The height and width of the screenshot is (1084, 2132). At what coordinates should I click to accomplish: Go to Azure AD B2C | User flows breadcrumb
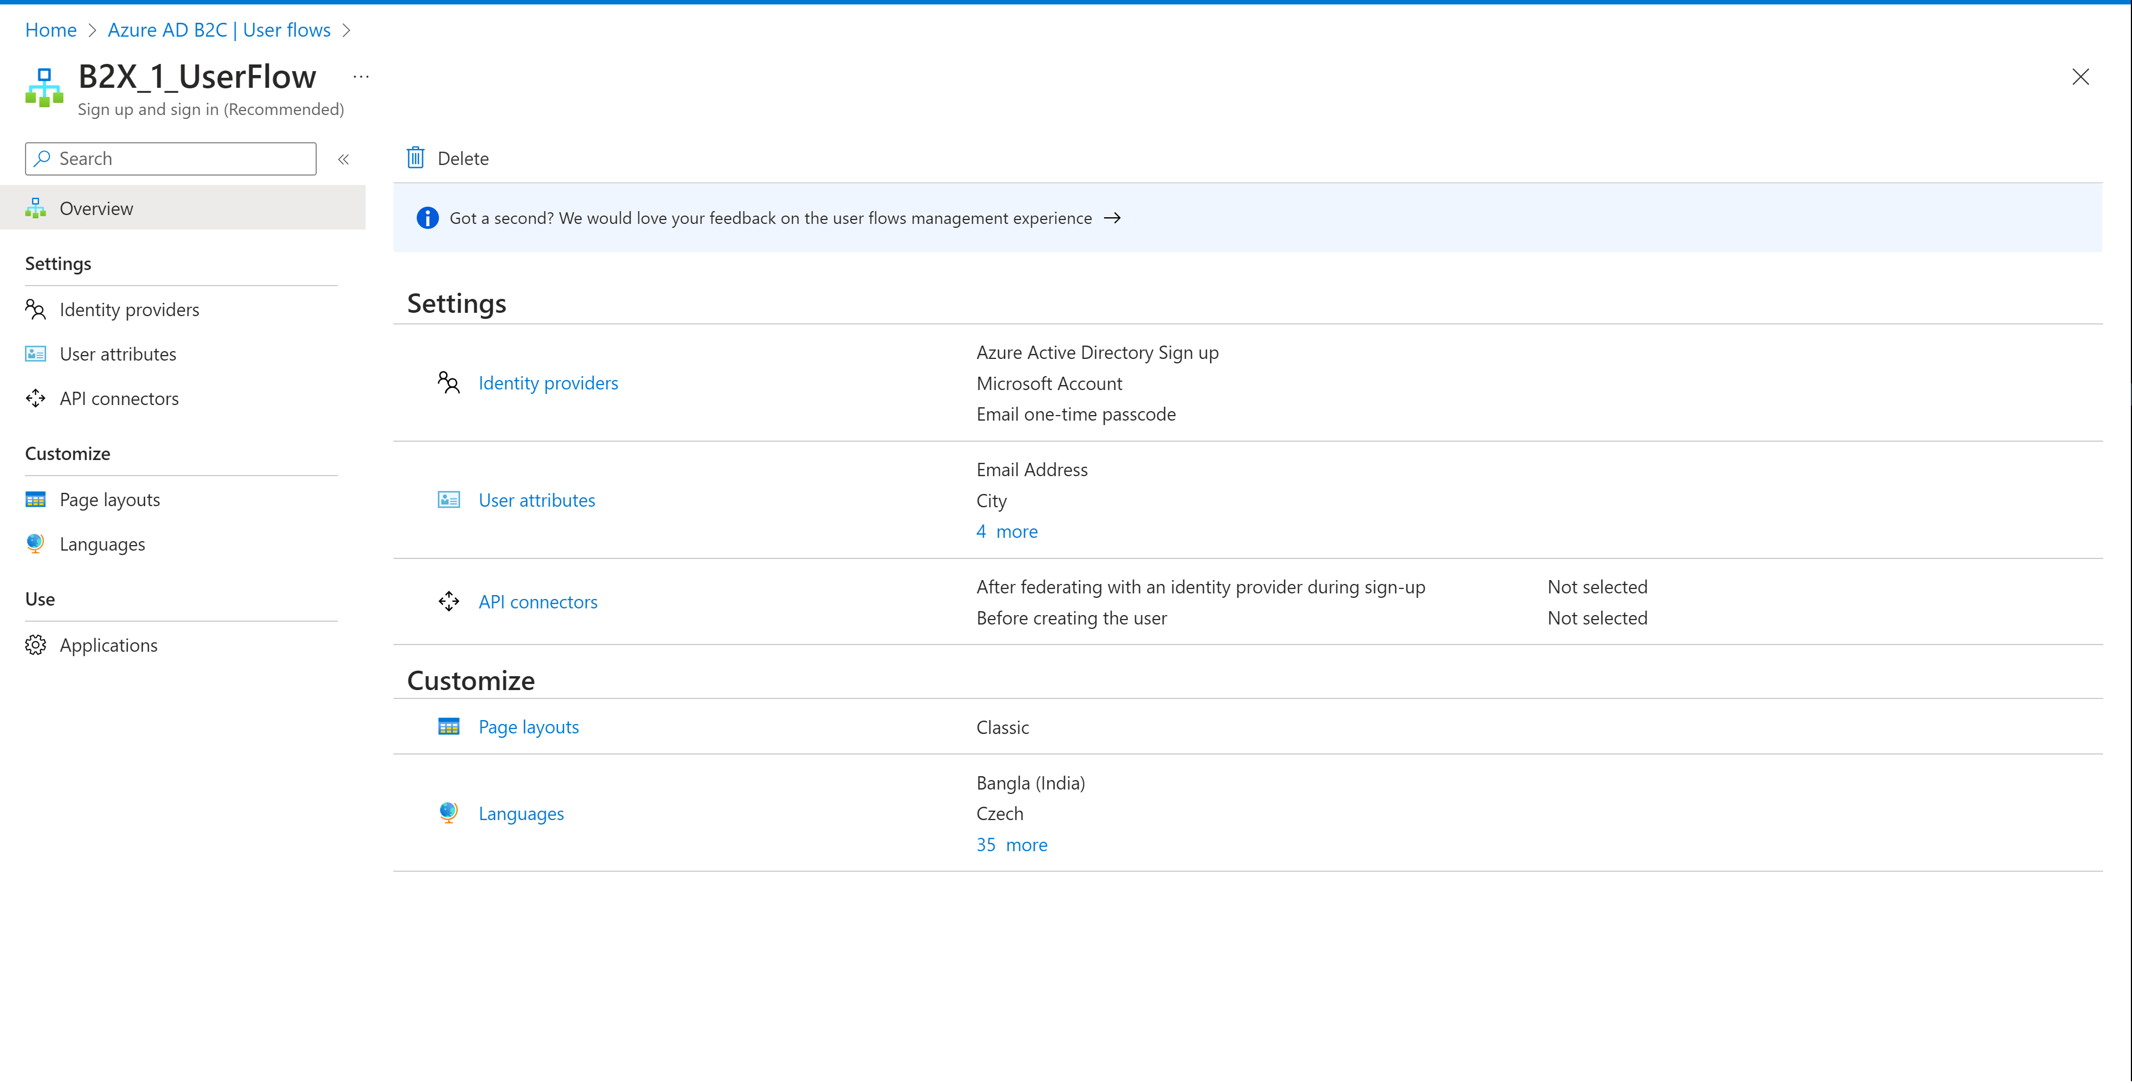click(219, 30)
